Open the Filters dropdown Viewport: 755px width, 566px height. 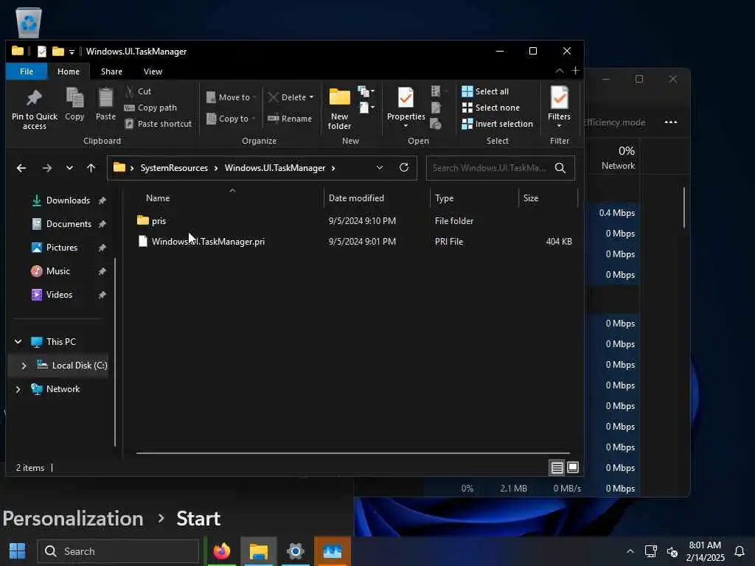tap(559, 108)
